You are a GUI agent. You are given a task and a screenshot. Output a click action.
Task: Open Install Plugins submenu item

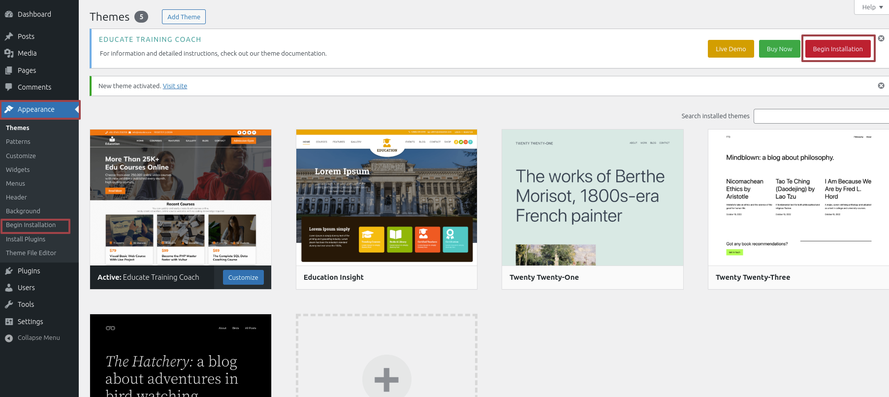[x=26, y=239]
